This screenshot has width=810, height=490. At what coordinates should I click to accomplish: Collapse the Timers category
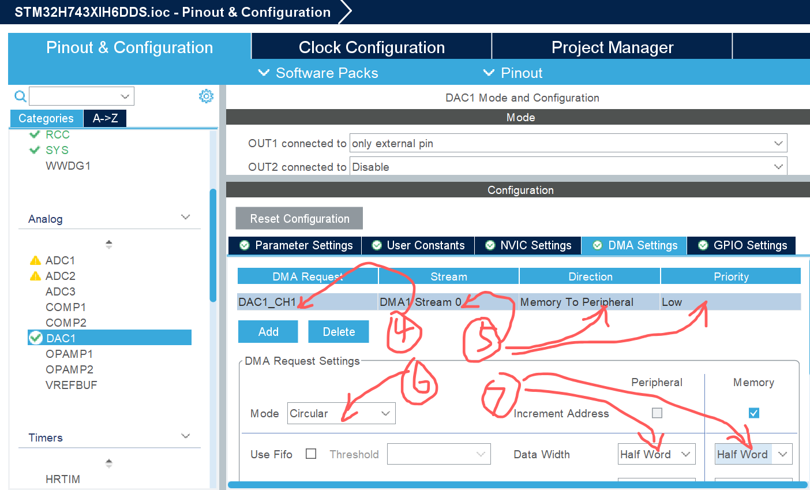(x=185, y=436)
